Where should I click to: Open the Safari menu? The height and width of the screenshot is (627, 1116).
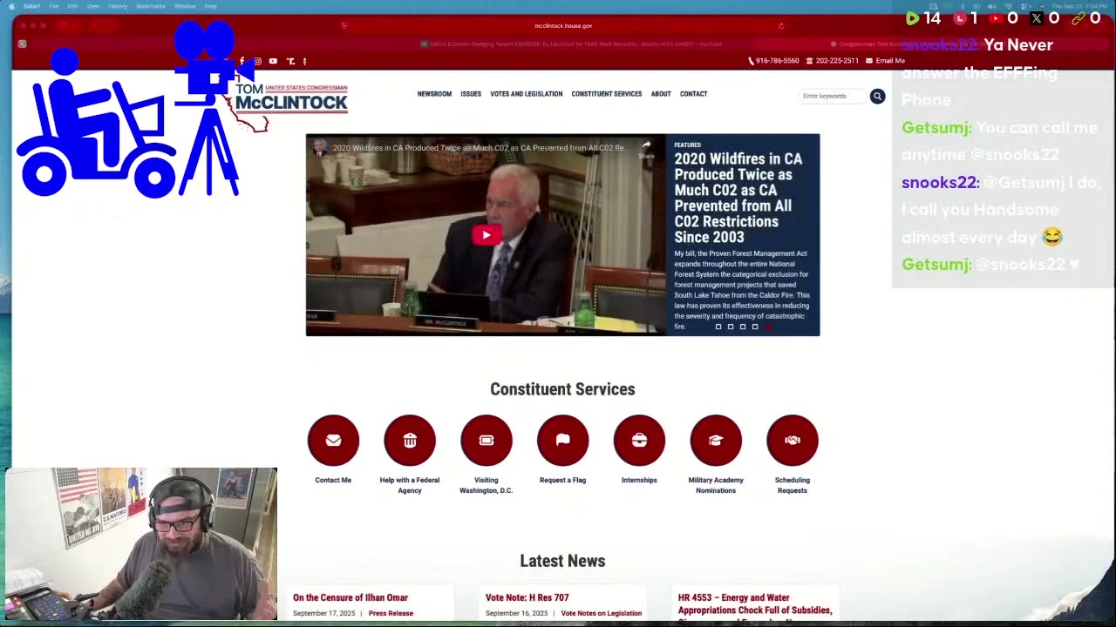(x=31, y=6)
